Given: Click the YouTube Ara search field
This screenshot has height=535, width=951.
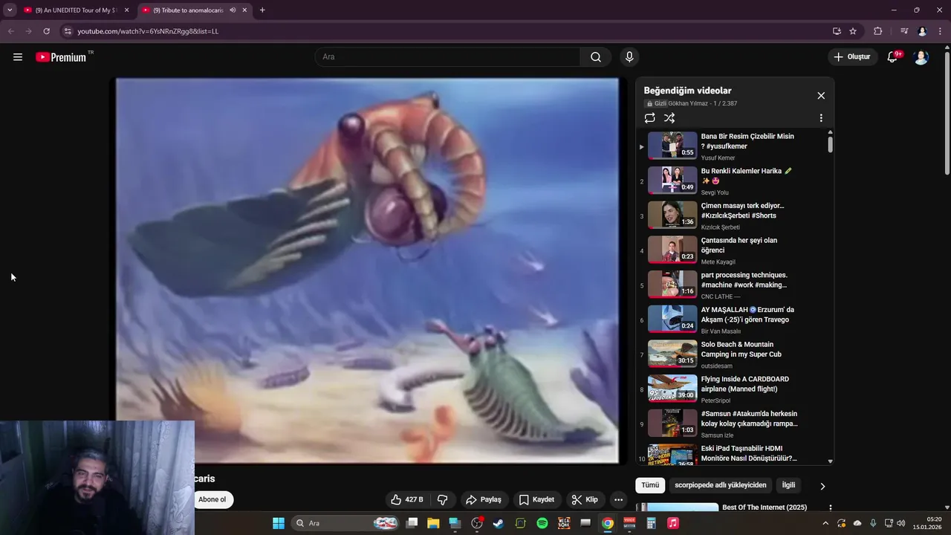Looking at the screenshot, I should (448, 57).
